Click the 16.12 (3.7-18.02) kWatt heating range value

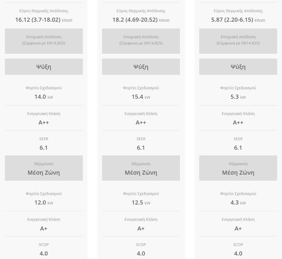point(44,20)
